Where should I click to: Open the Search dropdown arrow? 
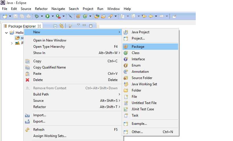[116, 16]
